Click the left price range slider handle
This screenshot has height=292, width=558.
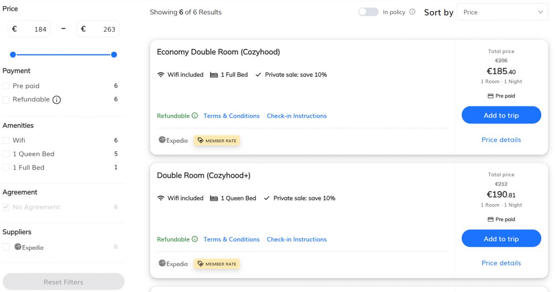point(13,55)
